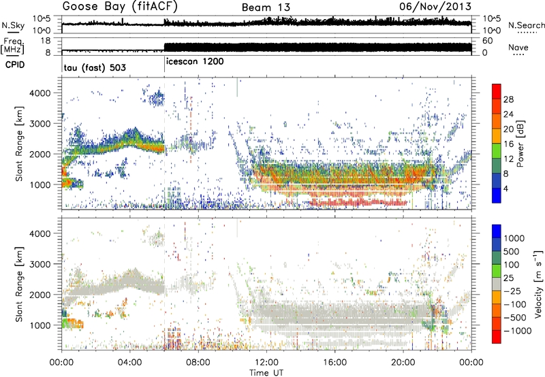Click the "20:00" time tick label
Viewport: 545px width, 377px height.
tap(403, 363)
